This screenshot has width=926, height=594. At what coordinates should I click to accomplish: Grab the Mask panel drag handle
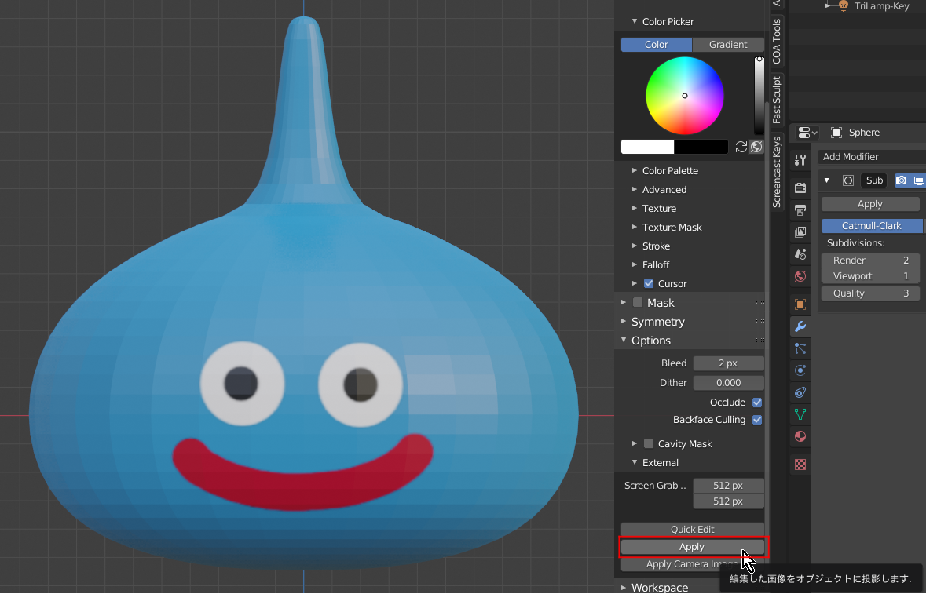click(760, 303)
